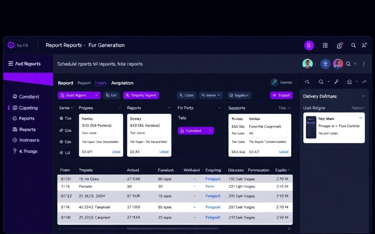This screenshot has width=375, height=234.
Task: Open the hamburger menu beside Aut Reports
Action: tap(11, 64)
